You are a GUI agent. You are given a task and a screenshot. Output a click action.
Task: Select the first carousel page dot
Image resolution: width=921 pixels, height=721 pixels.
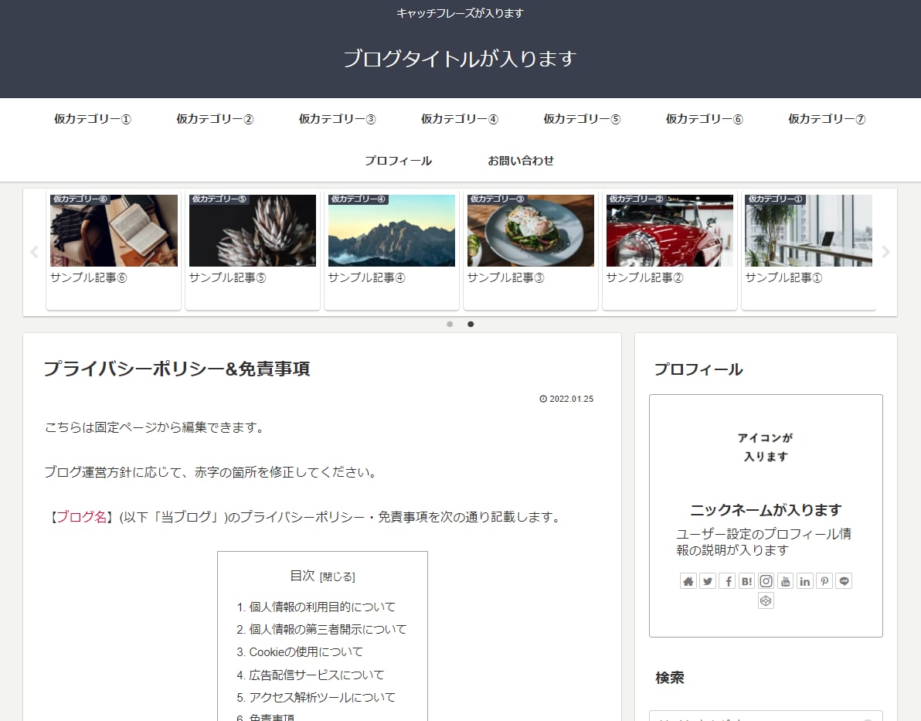point(450,325)
